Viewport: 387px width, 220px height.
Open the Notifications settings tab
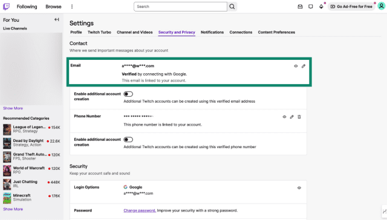coord(212,32)
